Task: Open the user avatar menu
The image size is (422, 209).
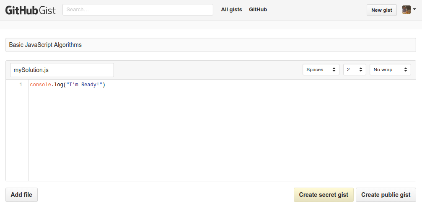Action: tap(406, 10)
